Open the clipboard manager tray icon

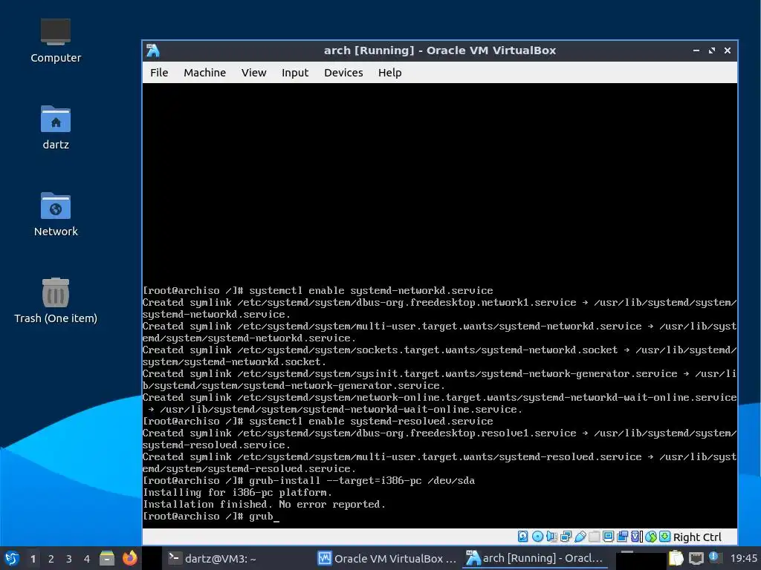676,558
